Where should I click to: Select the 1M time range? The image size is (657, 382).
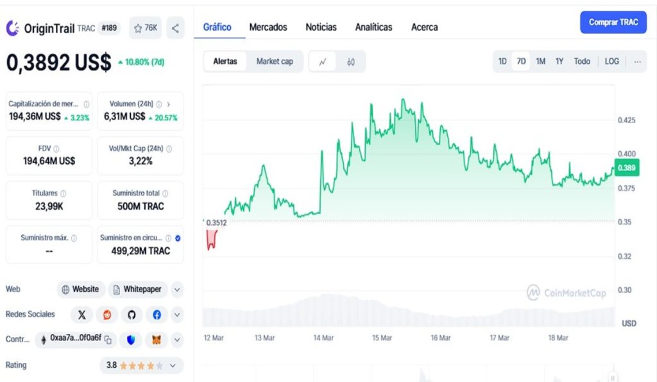click(x=540, y=62)
